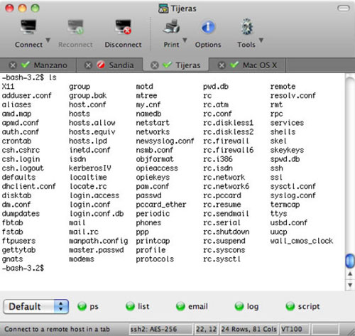Click the script green button
The width and height of the screenshot is (355, 336).
tap(302, 306)
